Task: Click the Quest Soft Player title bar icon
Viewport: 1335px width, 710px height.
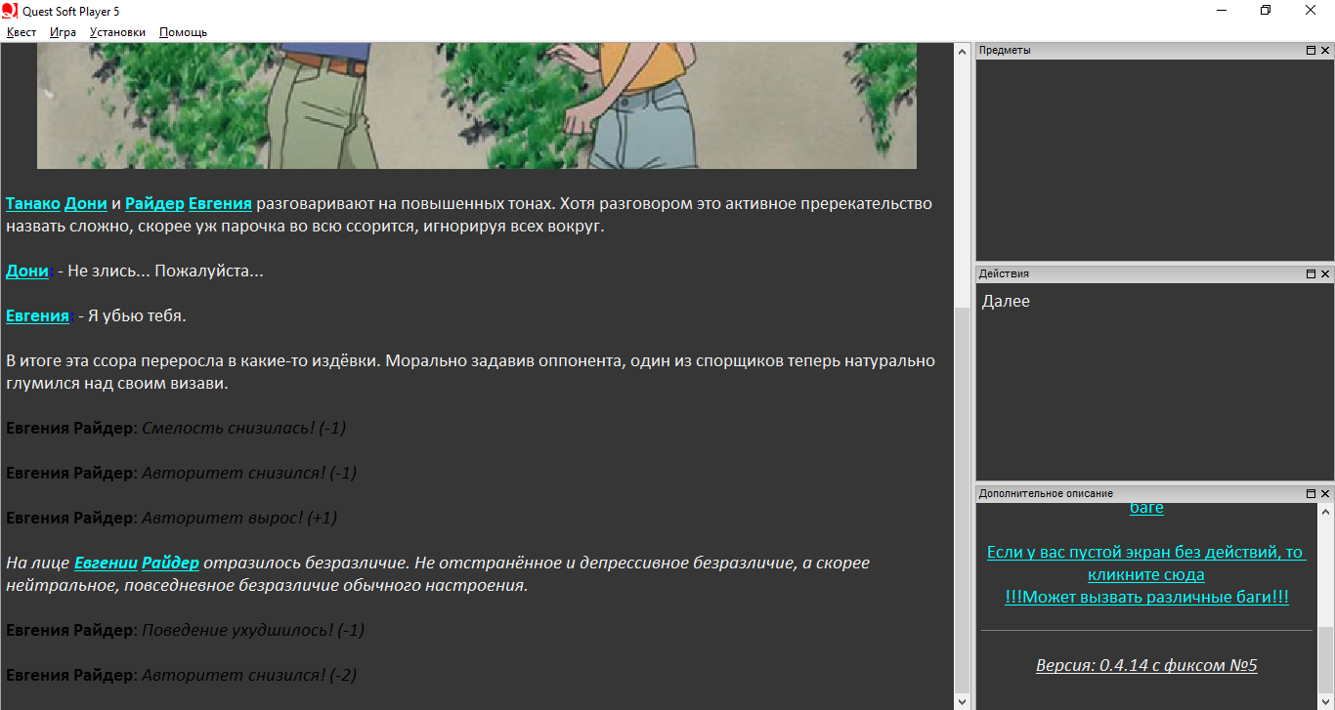Action: [x=10, y=11]
